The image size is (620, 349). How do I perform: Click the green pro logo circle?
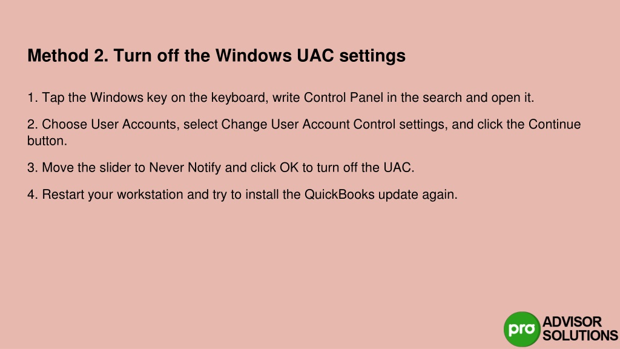click(521, 329)
